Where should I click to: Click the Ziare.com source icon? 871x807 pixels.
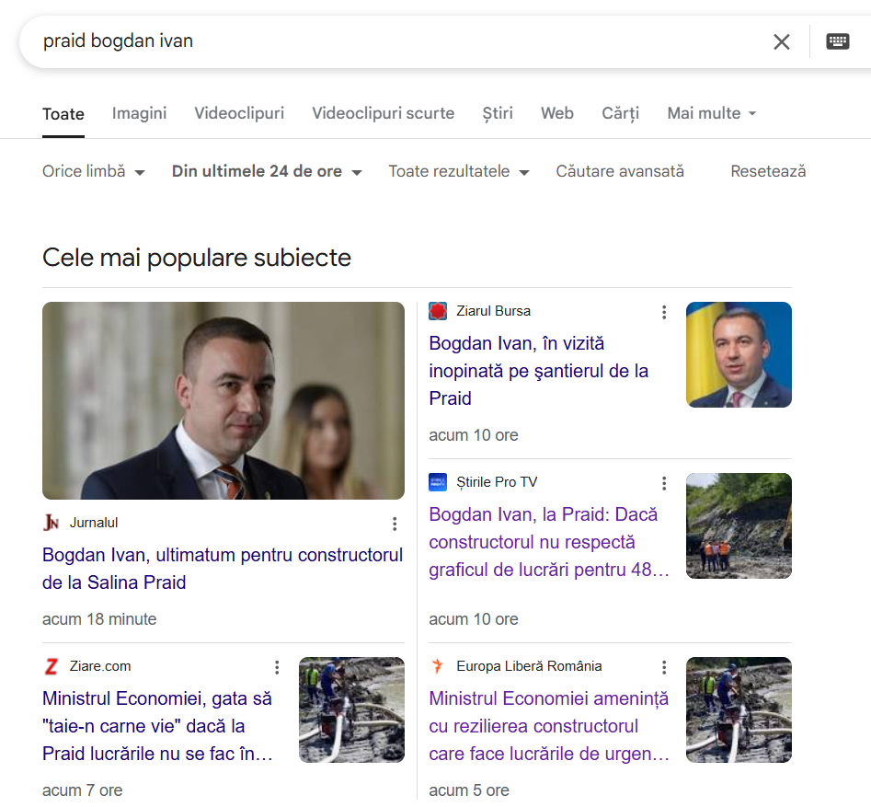50,666
